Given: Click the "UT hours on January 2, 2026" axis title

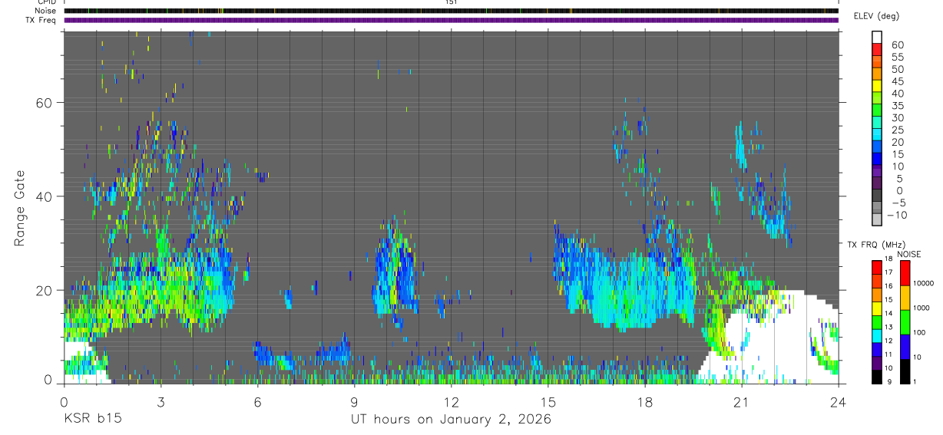Looking at the screenshot, I should click(x=451, y=420).
